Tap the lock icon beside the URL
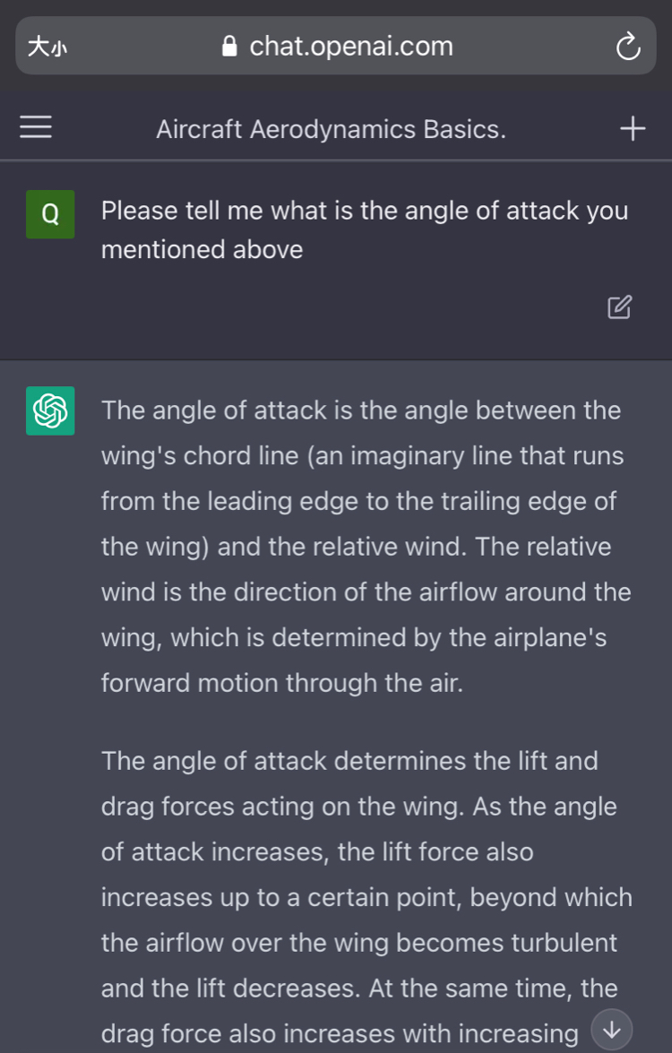The width and height of the screenshot is (672, 1053). tap(229, 47)
